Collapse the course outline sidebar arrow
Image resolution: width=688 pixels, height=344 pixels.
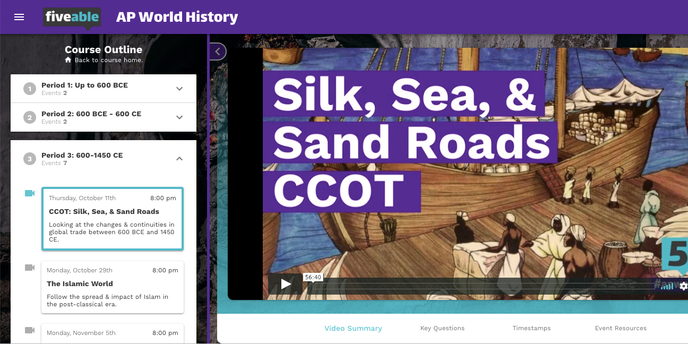tap(218, 51)
